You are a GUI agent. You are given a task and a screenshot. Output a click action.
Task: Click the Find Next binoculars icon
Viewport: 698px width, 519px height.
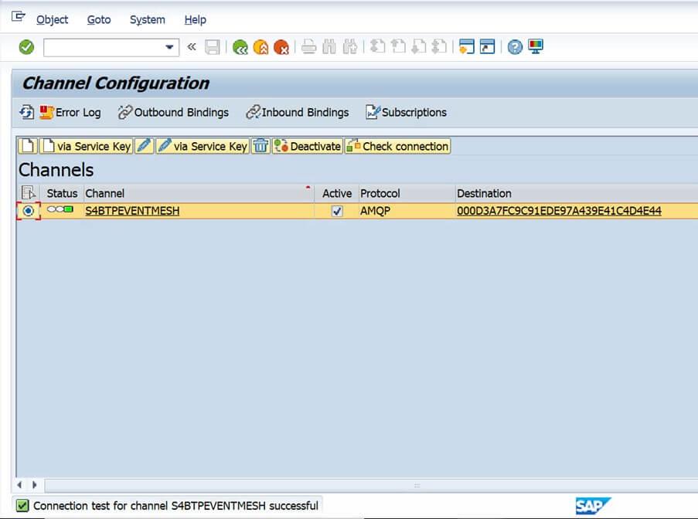click(x=350, y=46)
